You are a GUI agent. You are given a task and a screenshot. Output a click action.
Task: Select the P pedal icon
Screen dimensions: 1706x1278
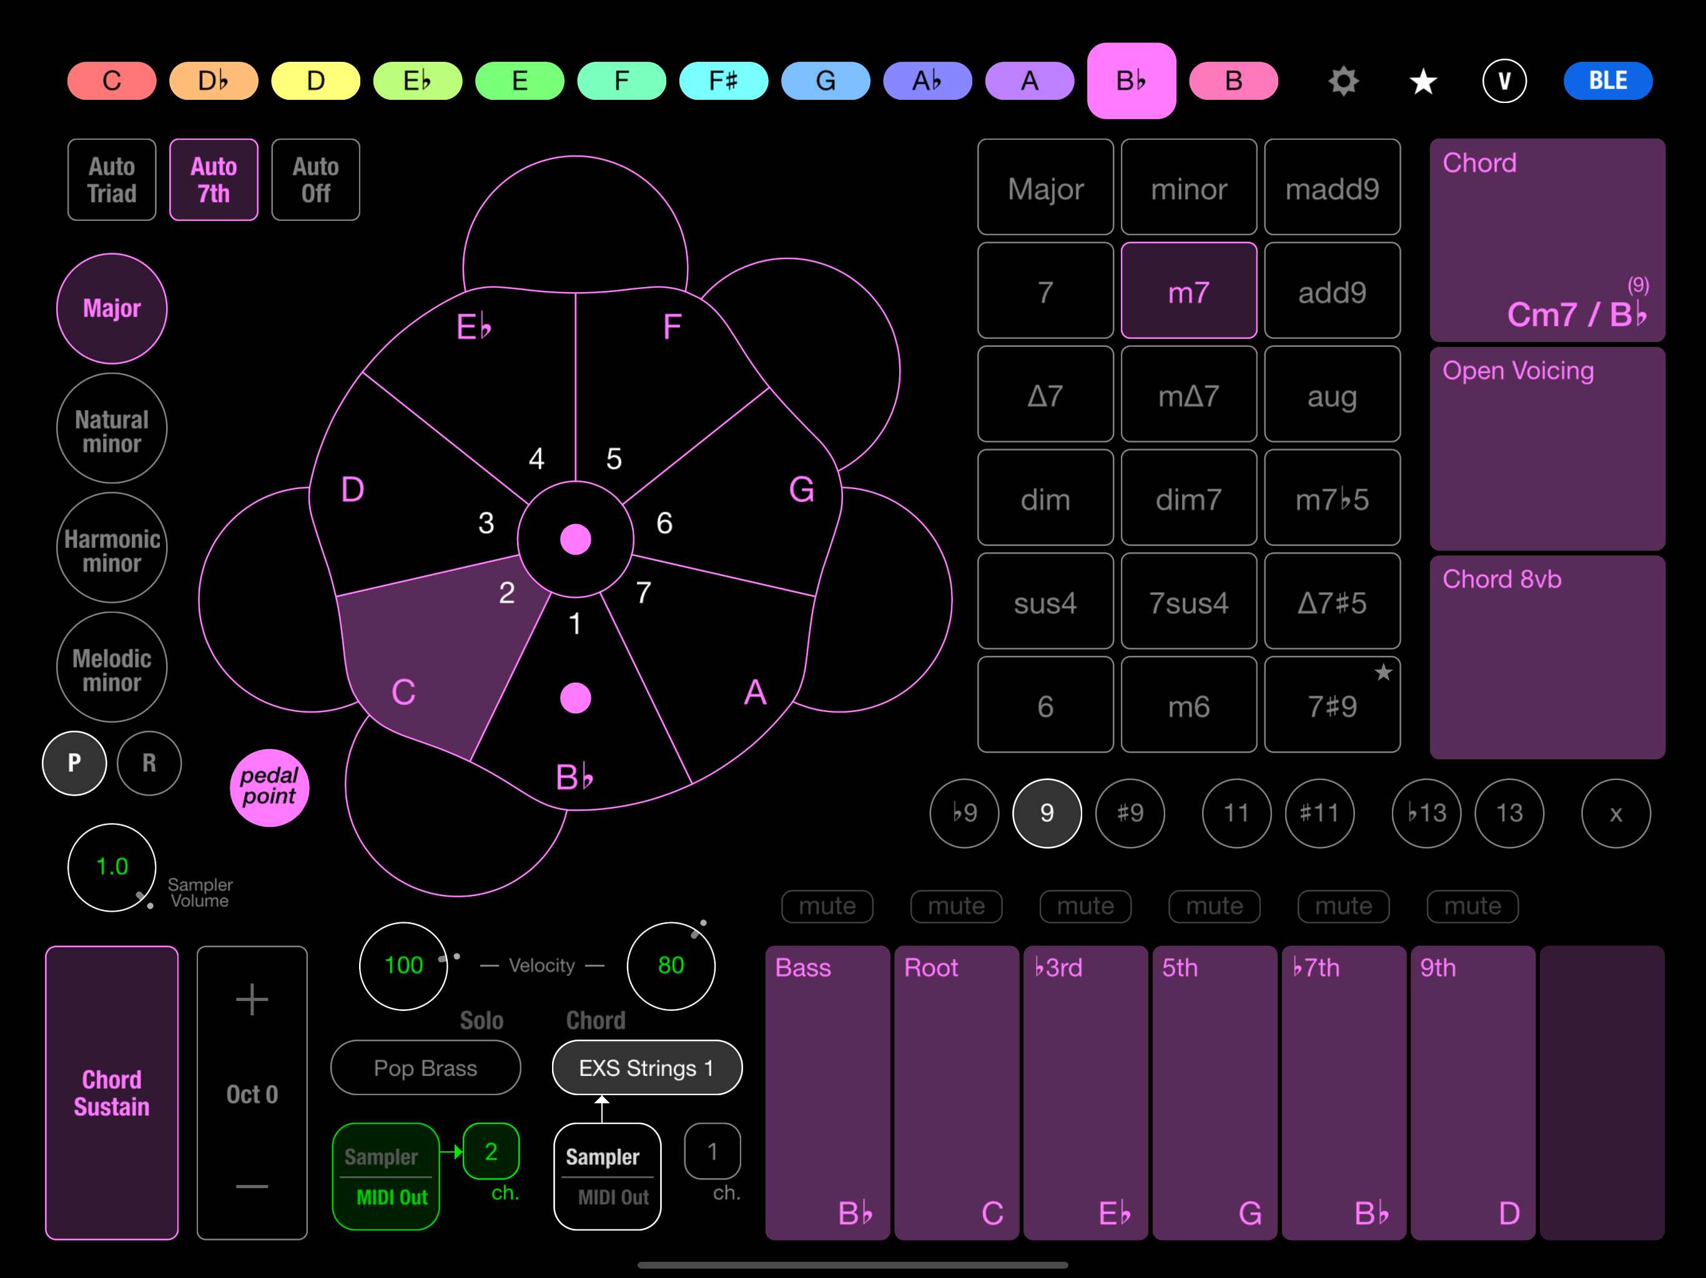pos(74,763)
